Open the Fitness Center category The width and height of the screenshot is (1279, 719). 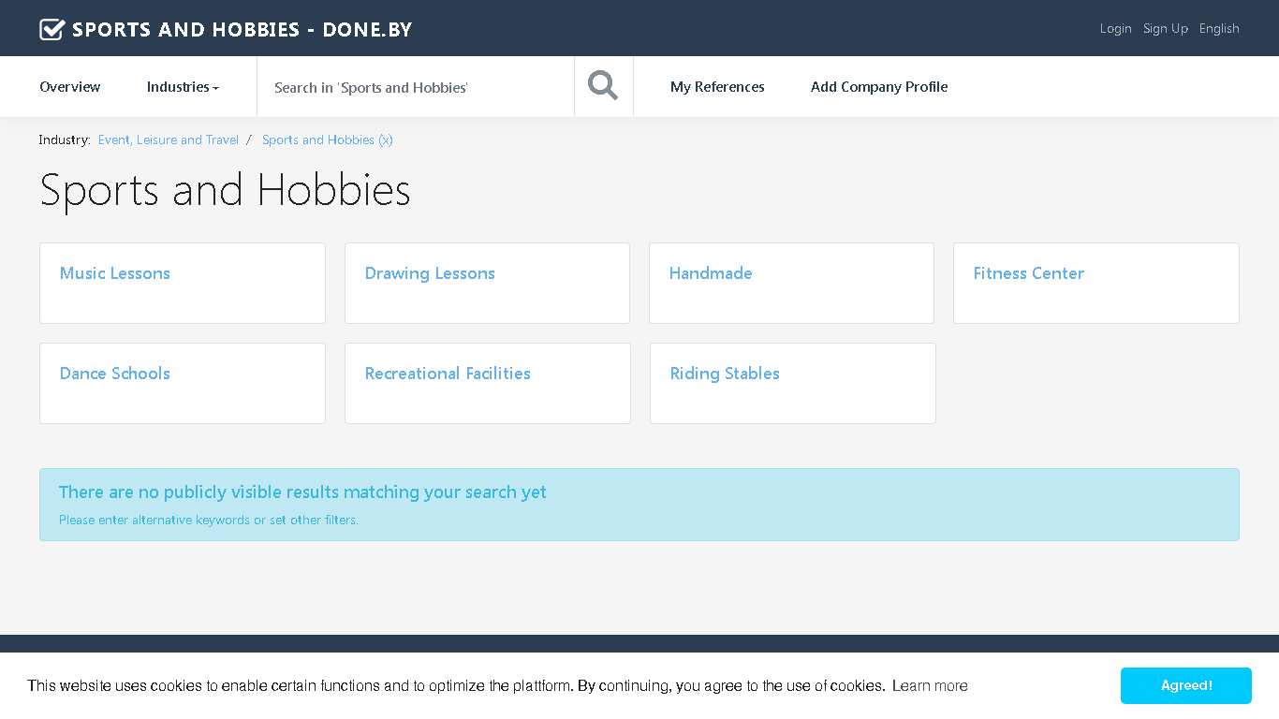tap(1029, 273)
